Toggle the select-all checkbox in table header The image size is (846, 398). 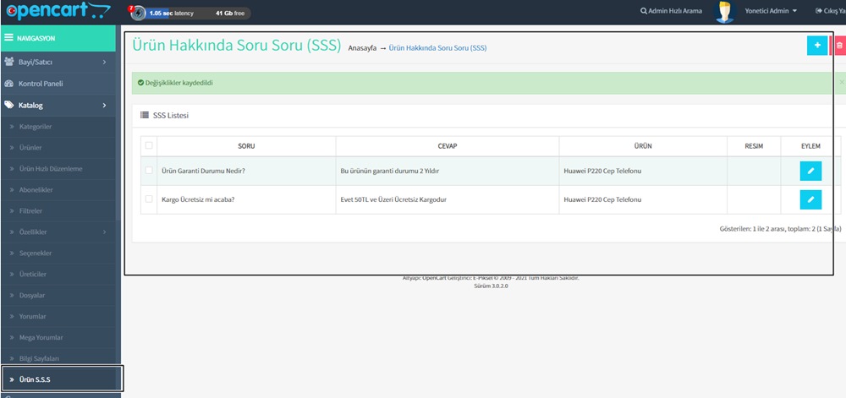[149, 144]
